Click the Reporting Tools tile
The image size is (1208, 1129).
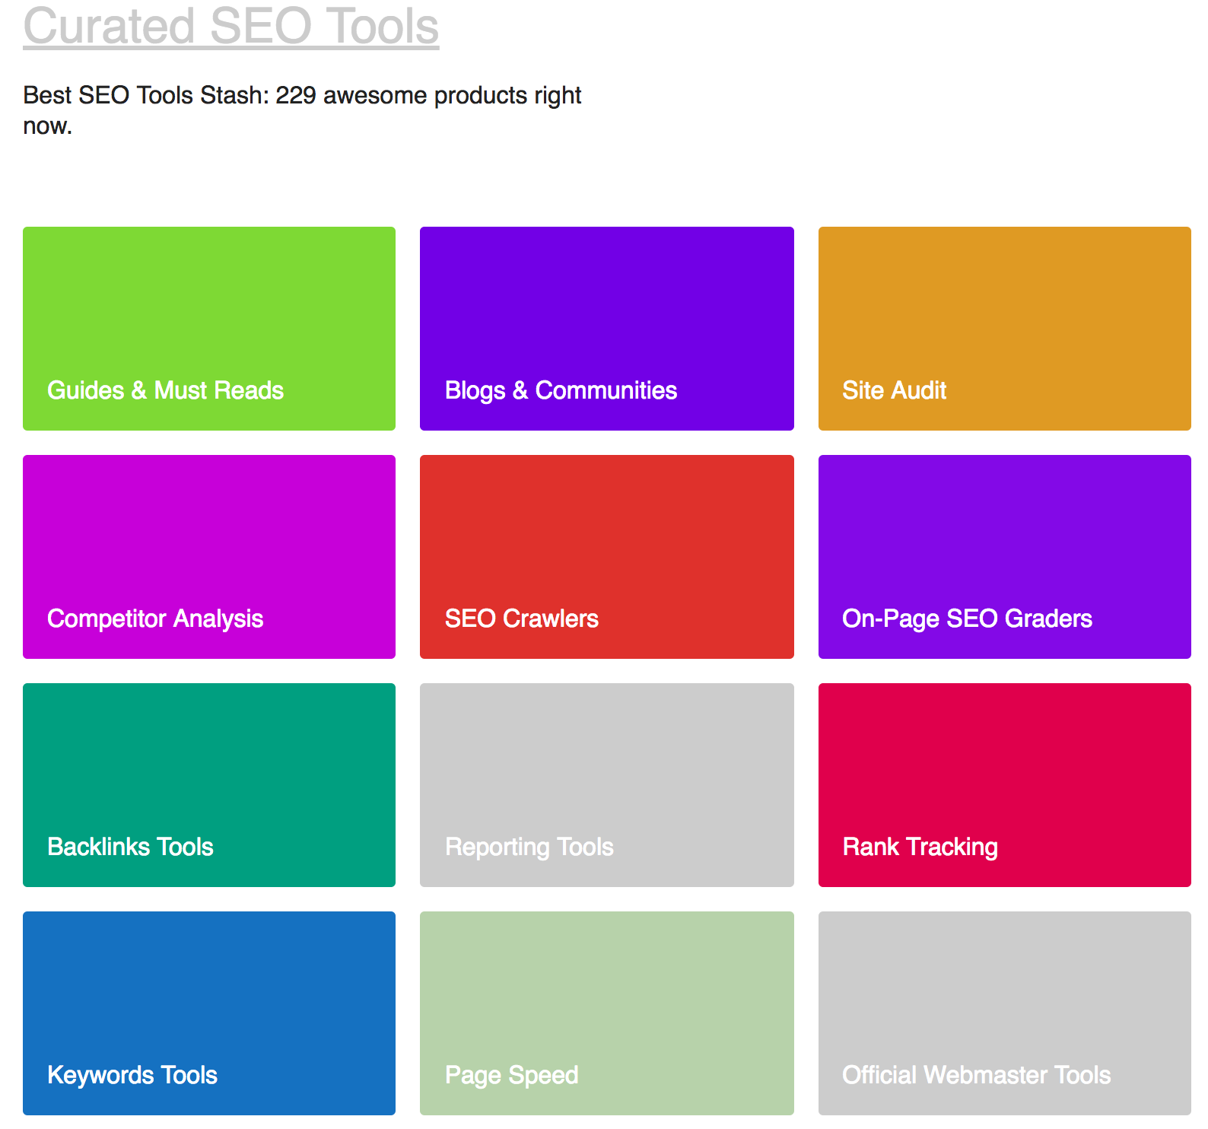click(606, 785)
